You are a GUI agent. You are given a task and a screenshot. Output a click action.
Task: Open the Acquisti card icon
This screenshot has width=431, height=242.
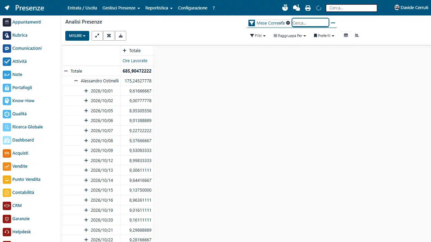7,153
